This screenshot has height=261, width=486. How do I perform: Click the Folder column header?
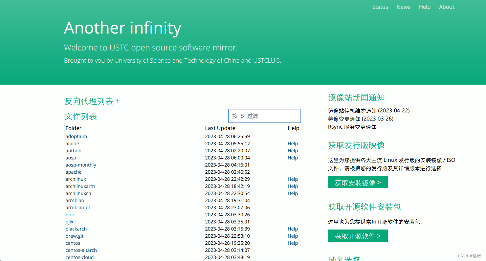pyautogui.click(x=73, y=128)
